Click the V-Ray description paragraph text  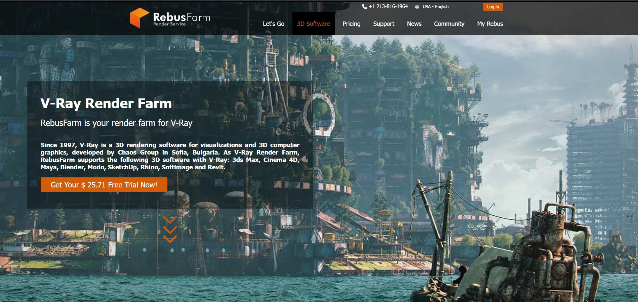(x=170, y=156)
